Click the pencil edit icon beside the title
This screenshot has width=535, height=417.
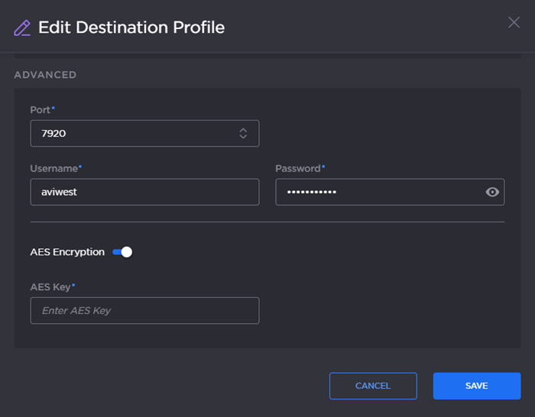[x=22, y=28]
